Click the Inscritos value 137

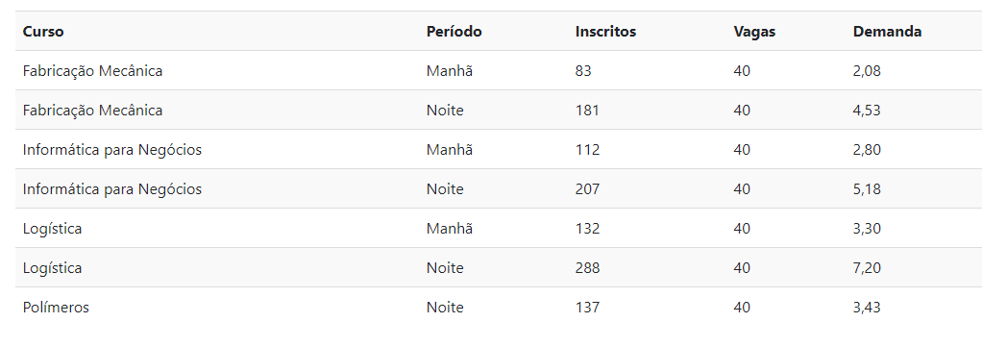[x=587, y=308]
